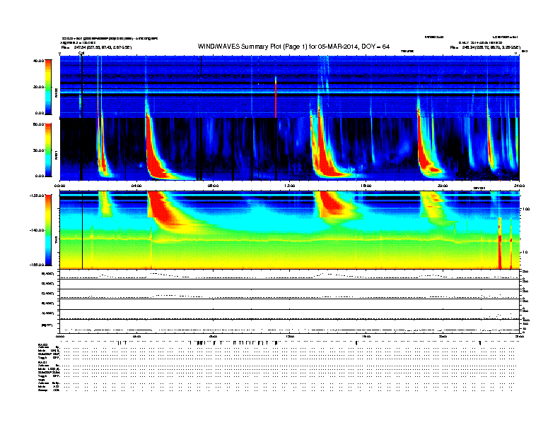Click the 08:00 label below RAD1 spectrogram
Image resolution: width=560 pixels, height=432 pixels.
[213, 186]
